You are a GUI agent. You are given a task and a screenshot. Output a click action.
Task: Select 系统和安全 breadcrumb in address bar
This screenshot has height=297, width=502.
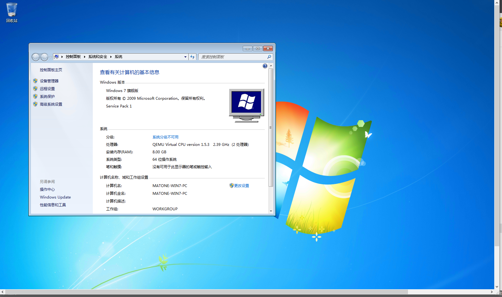coord(98,57)
